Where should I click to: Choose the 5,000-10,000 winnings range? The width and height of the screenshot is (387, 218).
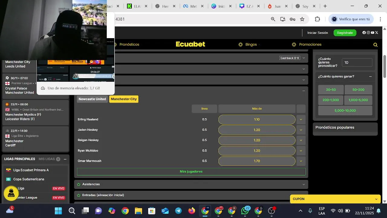click(x=345, y=111)
